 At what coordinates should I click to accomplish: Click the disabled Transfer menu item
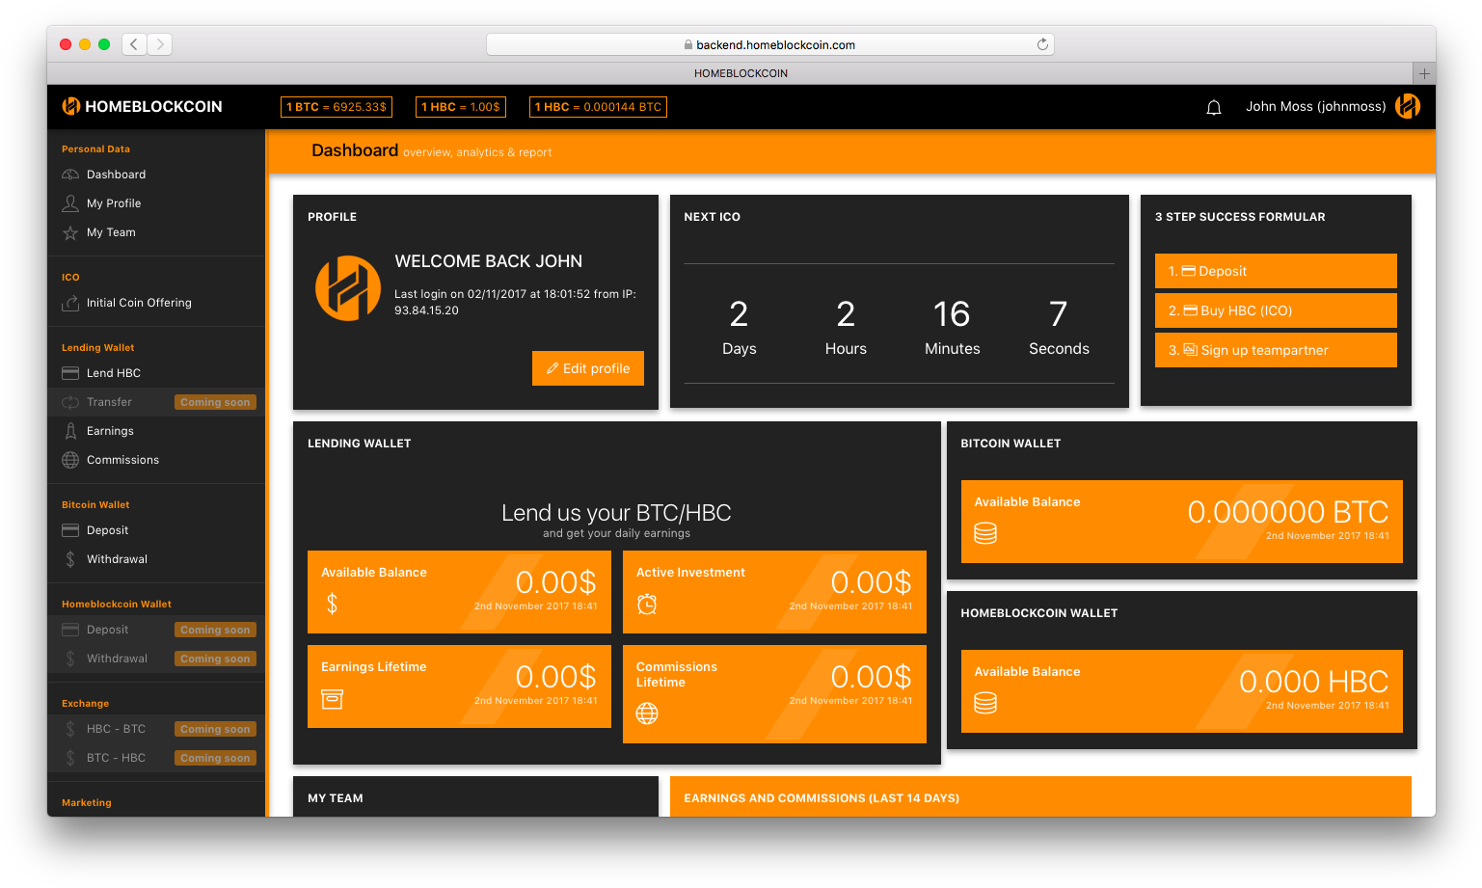click(109, 402)
